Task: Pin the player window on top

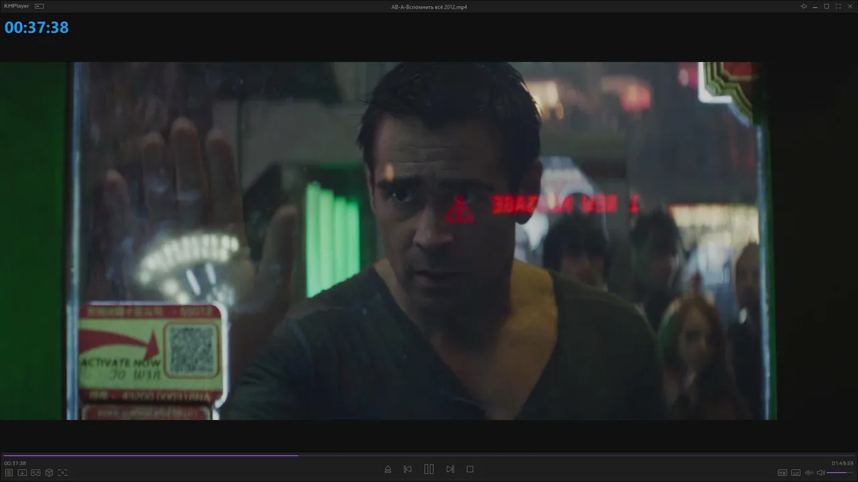Action: point(804,6)
